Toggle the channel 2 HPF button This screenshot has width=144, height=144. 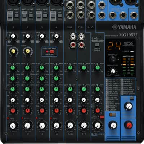coord(31,15)
